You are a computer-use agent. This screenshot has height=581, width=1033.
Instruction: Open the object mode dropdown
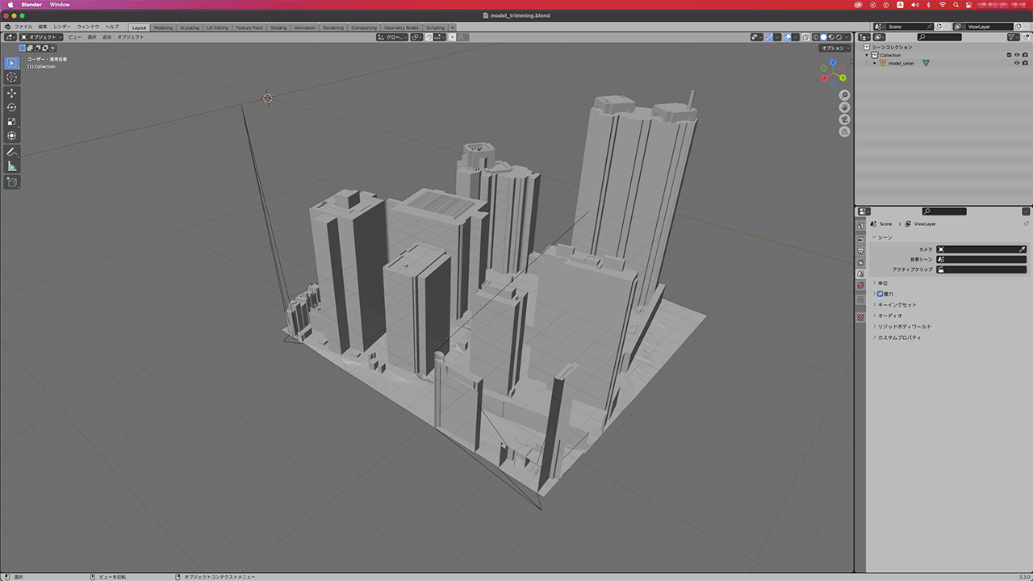pyautogui.click(x=42, y=37)
